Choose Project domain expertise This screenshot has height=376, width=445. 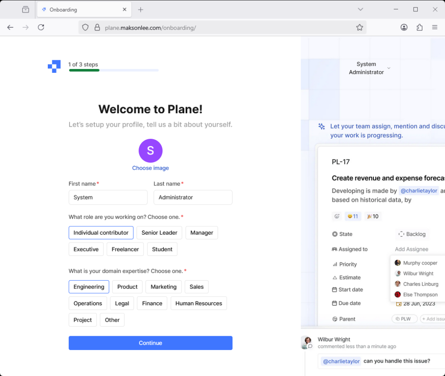[x=83, y=320]
